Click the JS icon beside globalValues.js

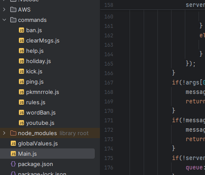[x=13, y=143]
